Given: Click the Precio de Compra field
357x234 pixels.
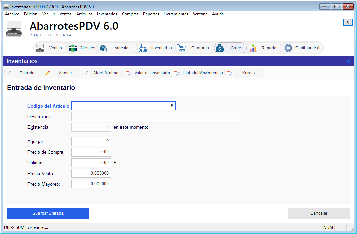Looking at the screenshot, I should coord(91,152).
